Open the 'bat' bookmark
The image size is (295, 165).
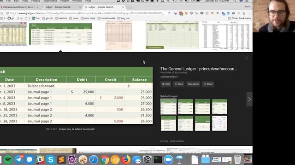coord(36,18)
